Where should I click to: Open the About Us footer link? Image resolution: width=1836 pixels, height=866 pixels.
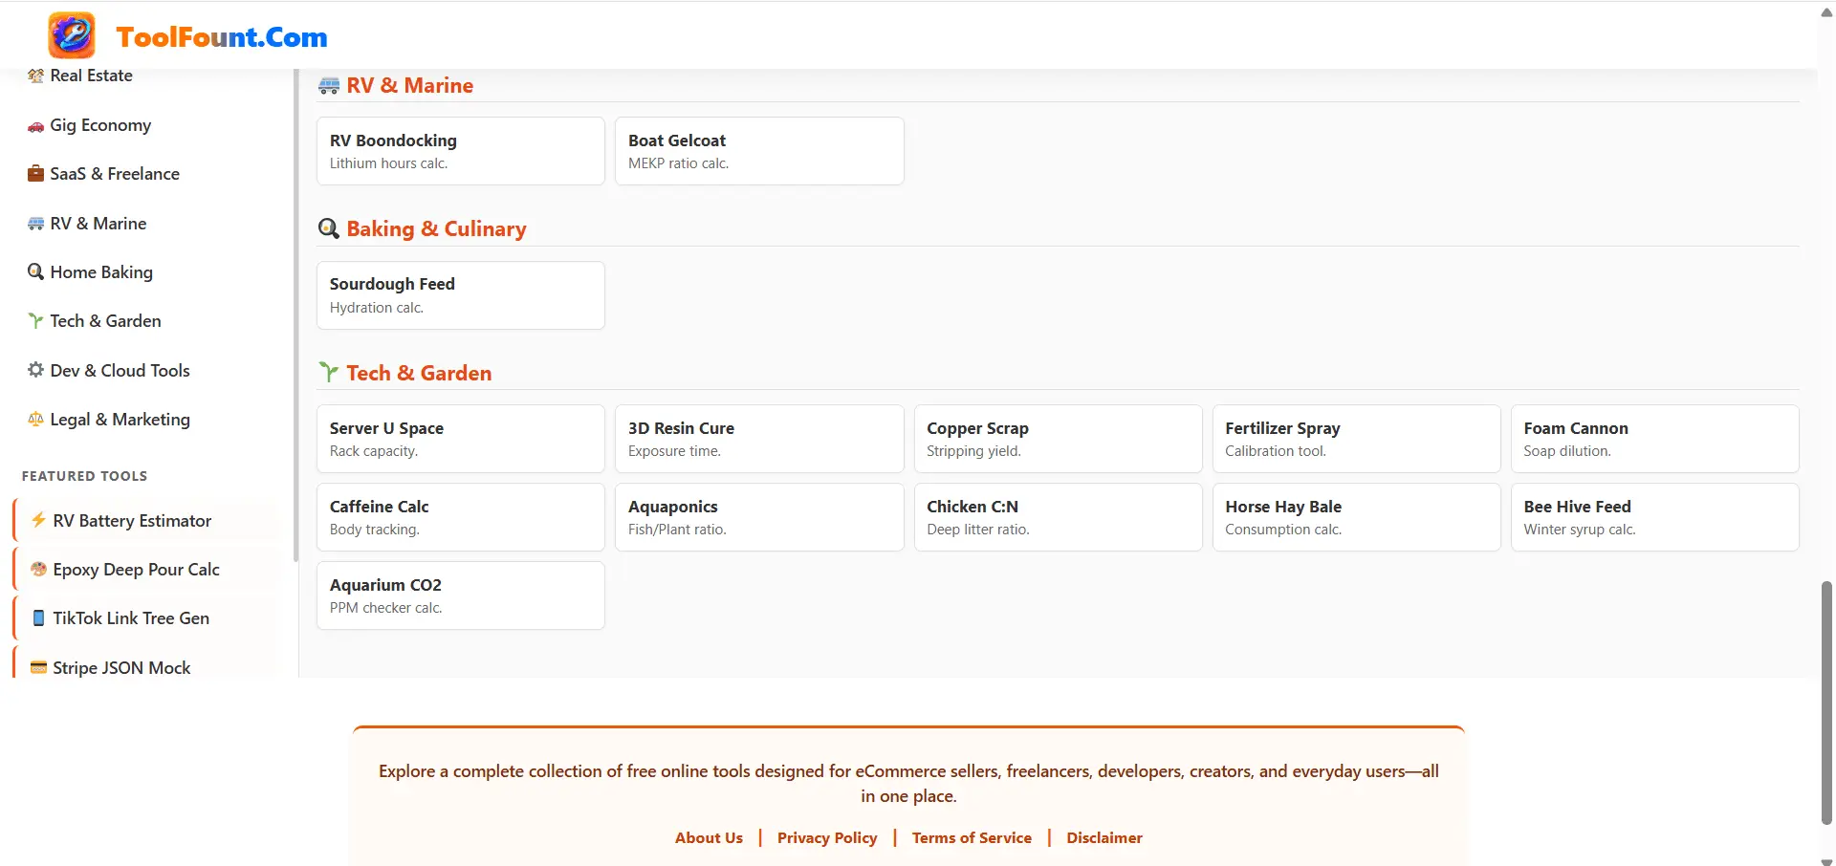click(x=709, y=838)
